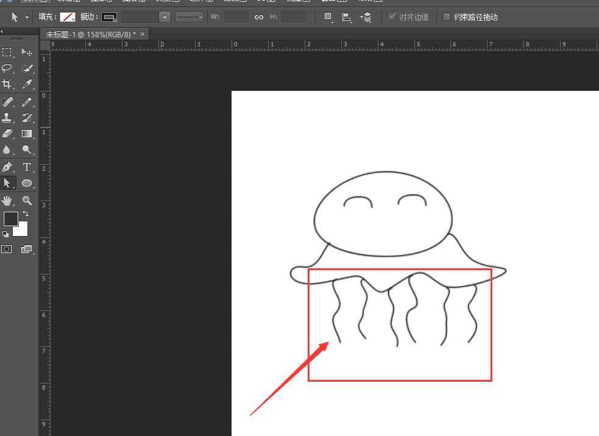
Task: Choose the Eraser tool
Action: coord(7,134)
